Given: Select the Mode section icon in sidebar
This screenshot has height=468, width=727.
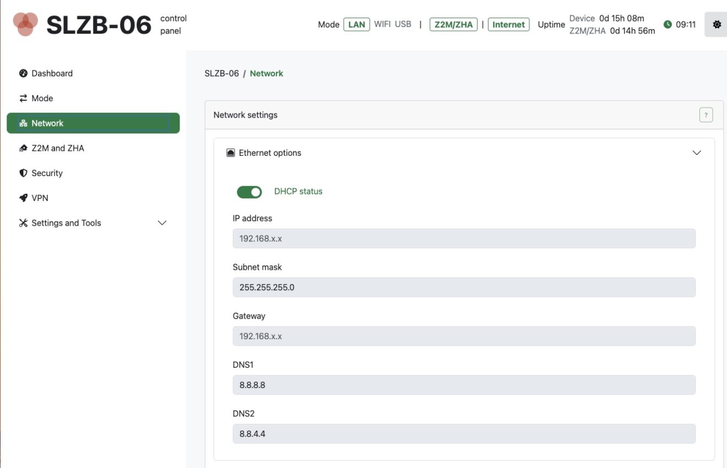Looking at the screenshot, I should [x=23, y=98].
